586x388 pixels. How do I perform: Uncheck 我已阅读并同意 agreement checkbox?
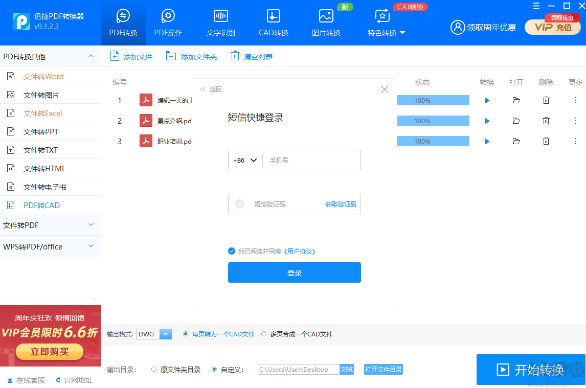(232, 251)
